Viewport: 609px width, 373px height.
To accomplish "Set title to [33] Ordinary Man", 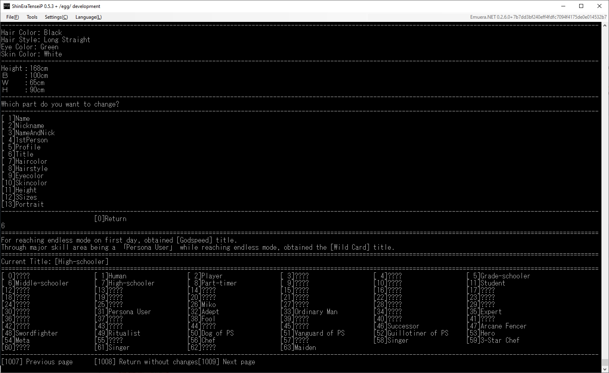I will 309,312.
